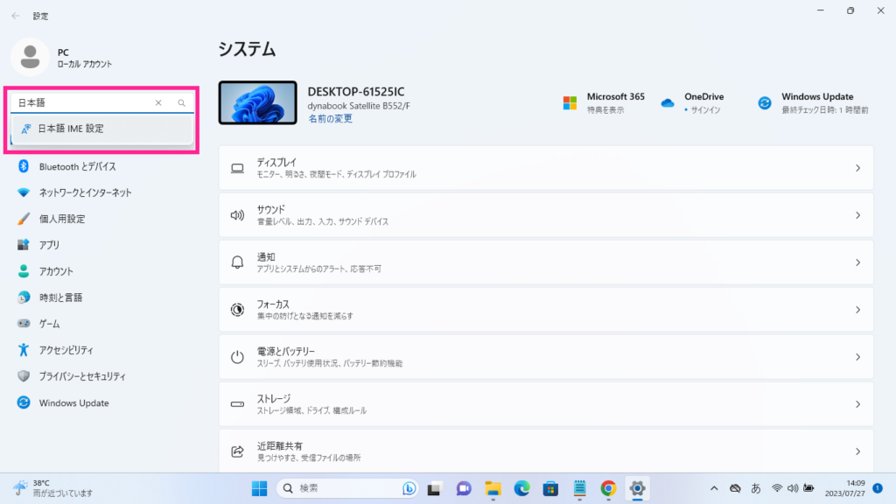Click the プライバシーとセキュリティ shield icon
This screenshot has height=504, width=896.
click(x=24, y=376)
